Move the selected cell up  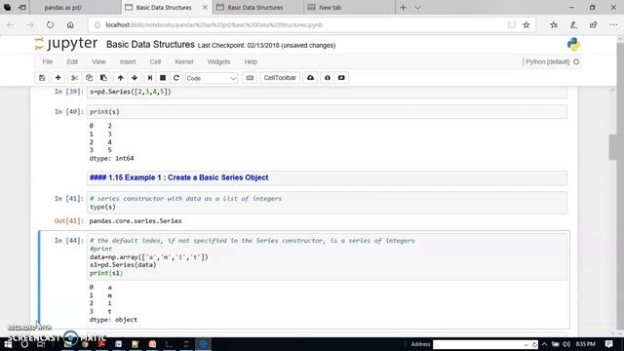pos(121,78)
